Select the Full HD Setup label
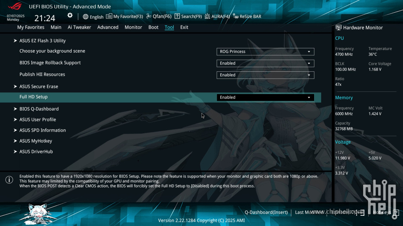This screenshot has width=403, height=226. pyautogui.click(x=33, y=97)
